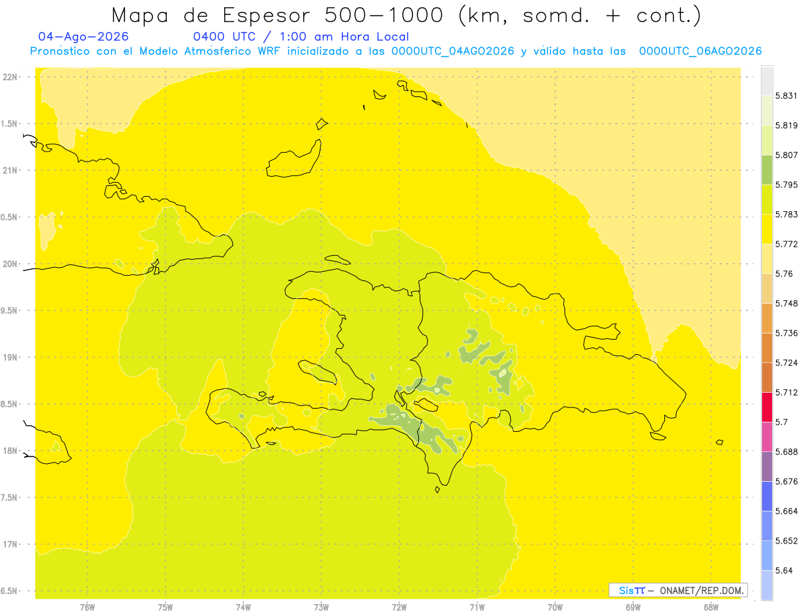Click the 72W longitude axis label
Screen dimensions: 798x616
pos(399,607)
